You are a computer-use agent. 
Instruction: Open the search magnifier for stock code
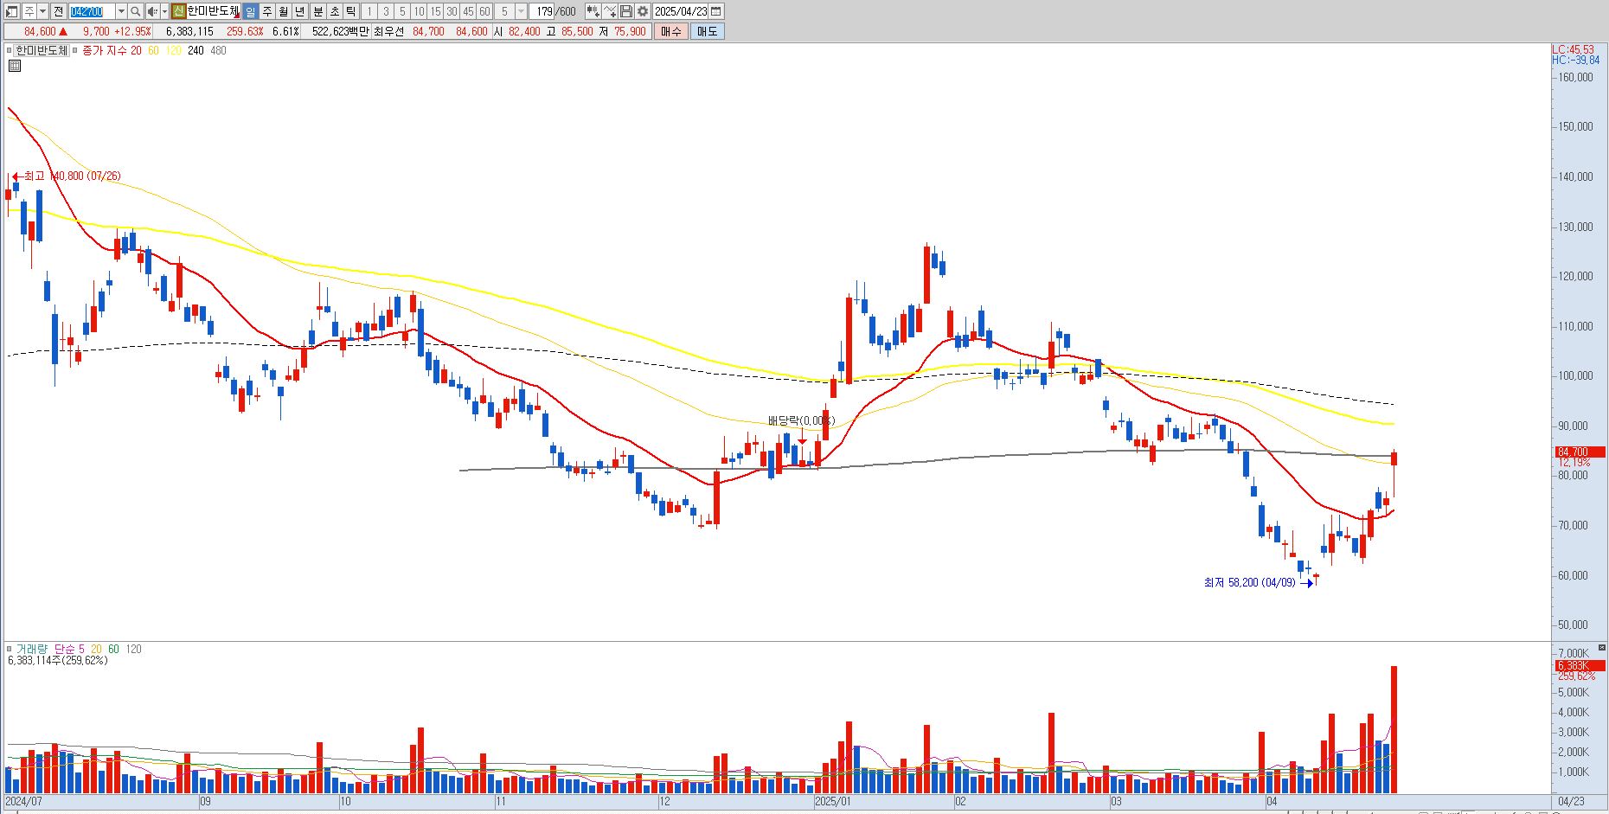point(135,11)
